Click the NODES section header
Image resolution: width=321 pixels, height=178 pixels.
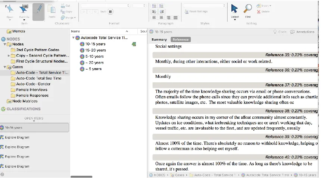[x=11, y=39]
